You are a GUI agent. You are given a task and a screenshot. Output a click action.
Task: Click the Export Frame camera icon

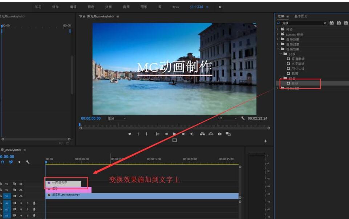pyautogui.click(x=219, y=133)
